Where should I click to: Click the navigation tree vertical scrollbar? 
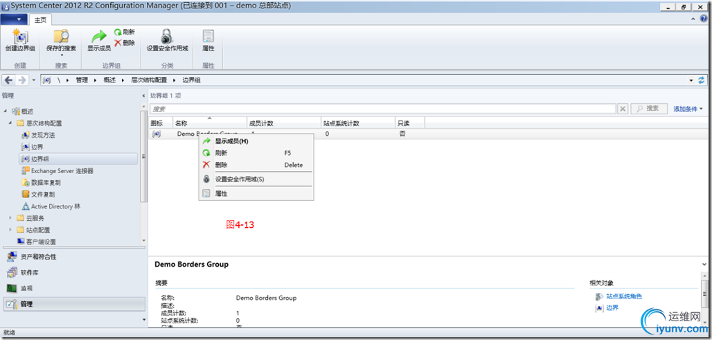pyautogui.click(x=143, y=156)
